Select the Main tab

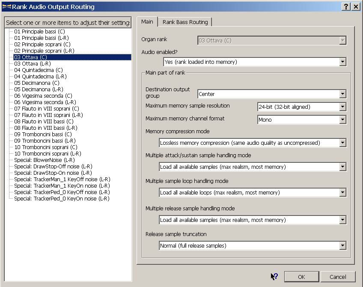(147, 22)
